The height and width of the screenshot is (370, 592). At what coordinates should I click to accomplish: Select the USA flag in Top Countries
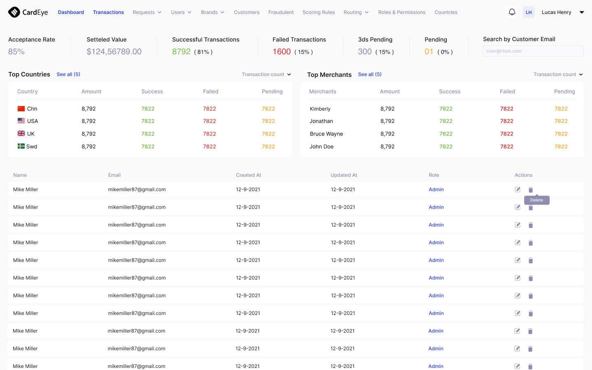pos(21,120)
